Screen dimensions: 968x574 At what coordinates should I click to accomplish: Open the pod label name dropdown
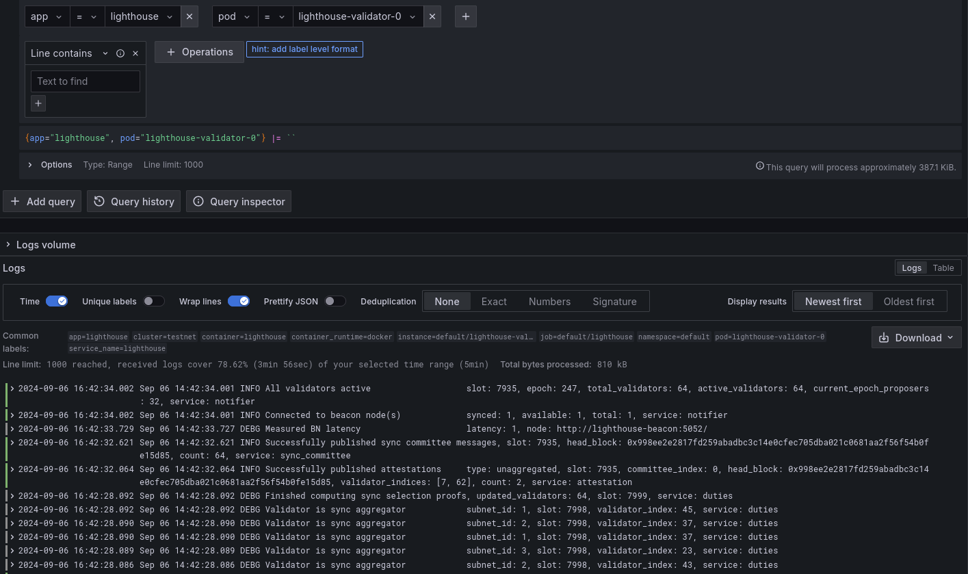(x=235, y=16)
